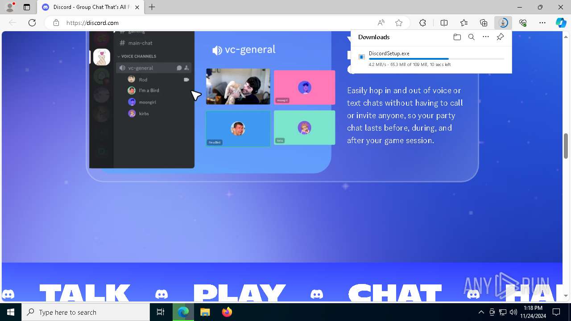
Task: Open network status tray icon
Action: (x=503, y=312)
